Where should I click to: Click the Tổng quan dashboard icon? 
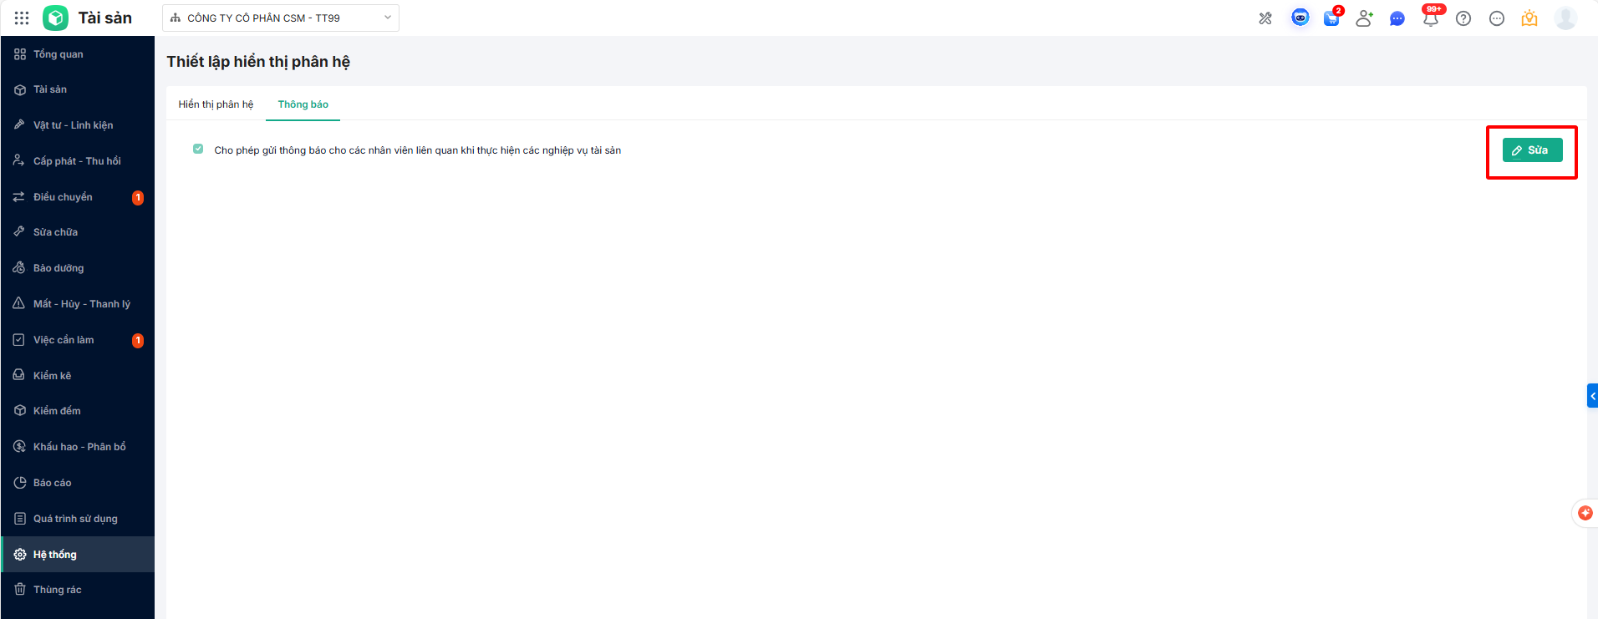pos(20,54)
